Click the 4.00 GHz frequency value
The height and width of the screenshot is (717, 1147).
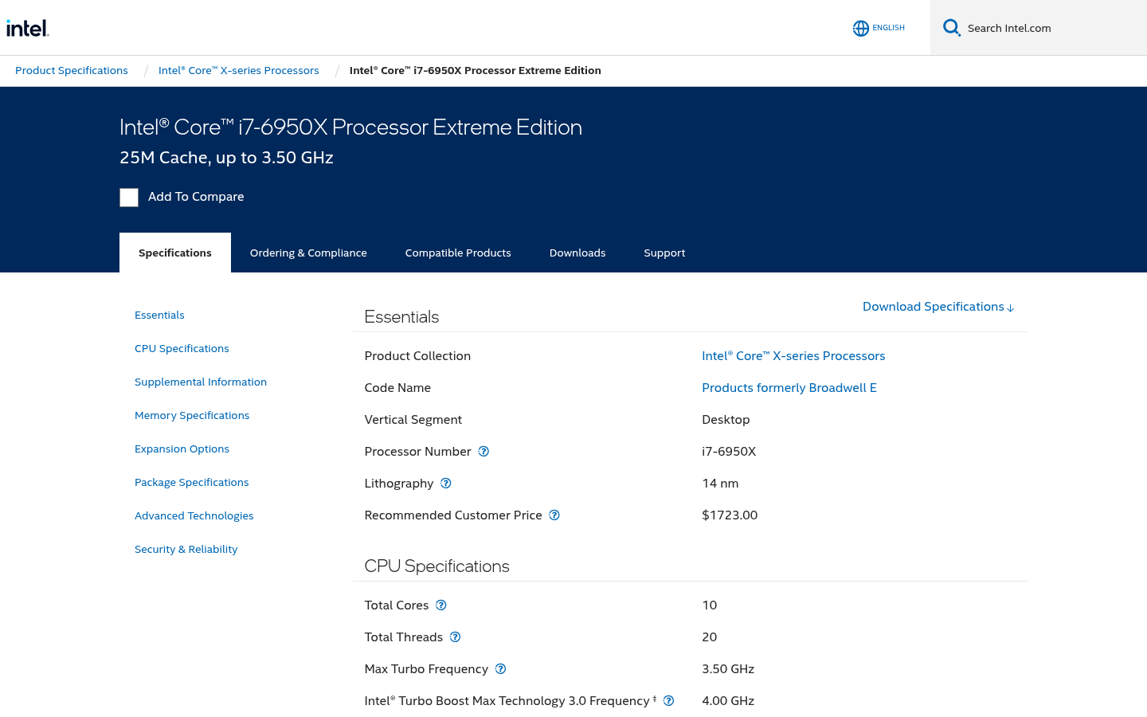click(x=728, y=701)
